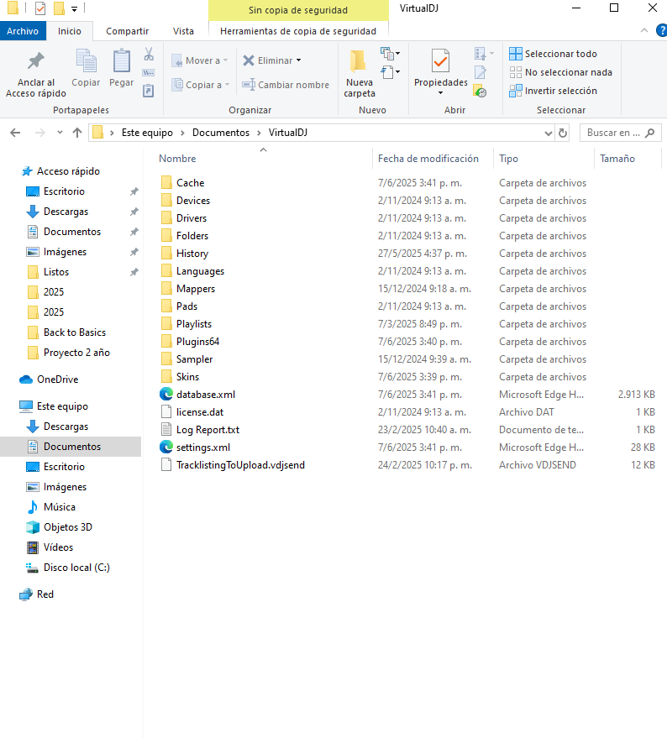Click the paste shortcut icon
Screen dimensions: 667x738
(149, 91)
